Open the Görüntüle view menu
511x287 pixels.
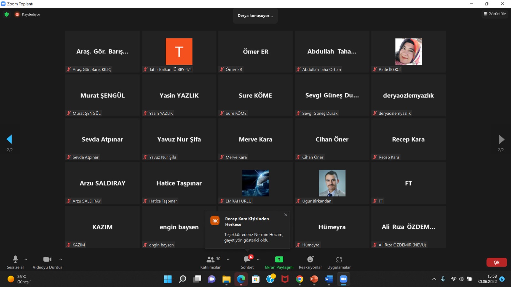495,14
